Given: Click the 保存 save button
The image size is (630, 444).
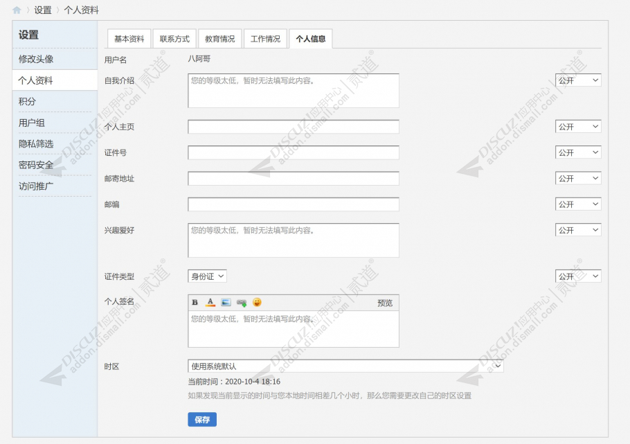Looking at the screenshot, I should [x=202, y=420].
